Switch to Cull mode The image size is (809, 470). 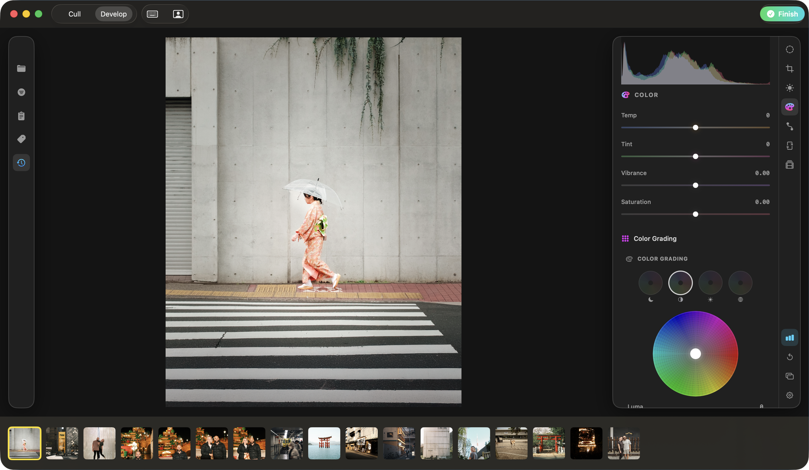[x=74, y=14]
